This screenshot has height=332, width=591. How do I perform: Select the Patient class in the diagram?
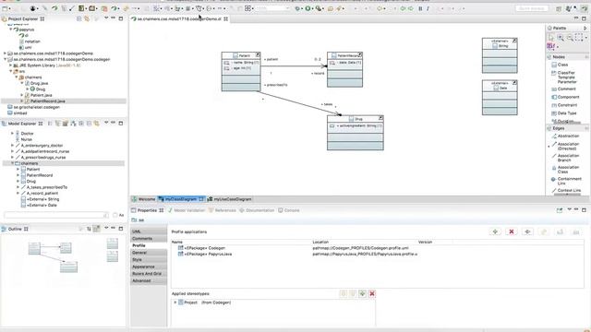pos(241,72)
